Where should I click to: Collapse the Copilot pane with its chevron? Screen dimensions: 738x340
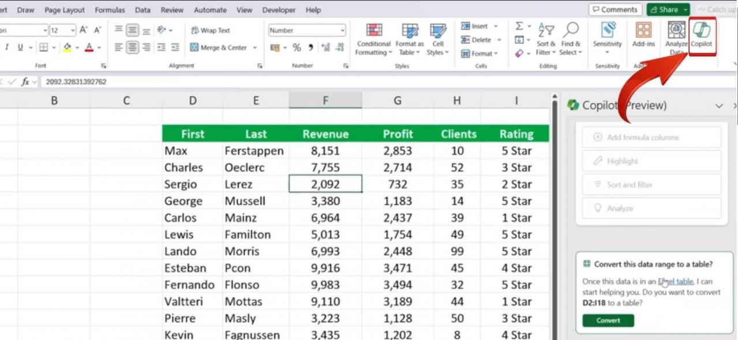[719, 106]
